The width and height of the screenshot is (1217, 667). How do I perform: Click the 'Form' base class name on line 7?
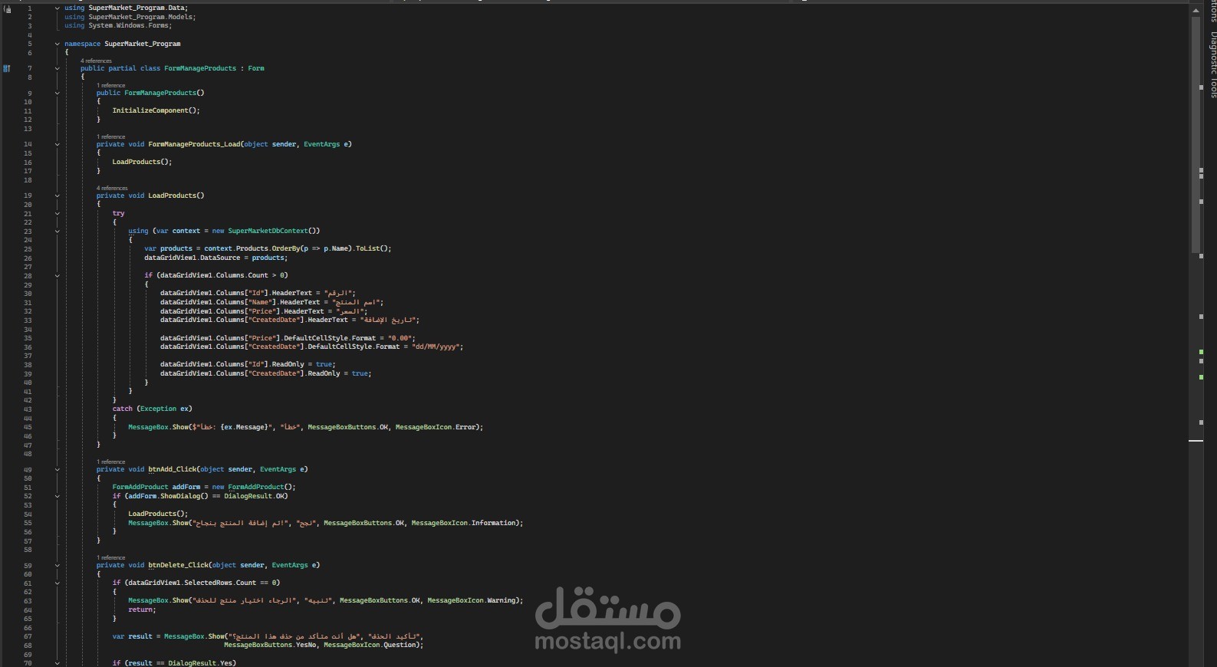[256, 68]
